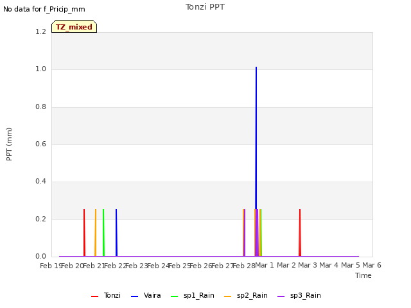The height and width of the screenshot is (308, 411).
Task: Click the red Tonzi legend color marker
Action: click(94, 296)
